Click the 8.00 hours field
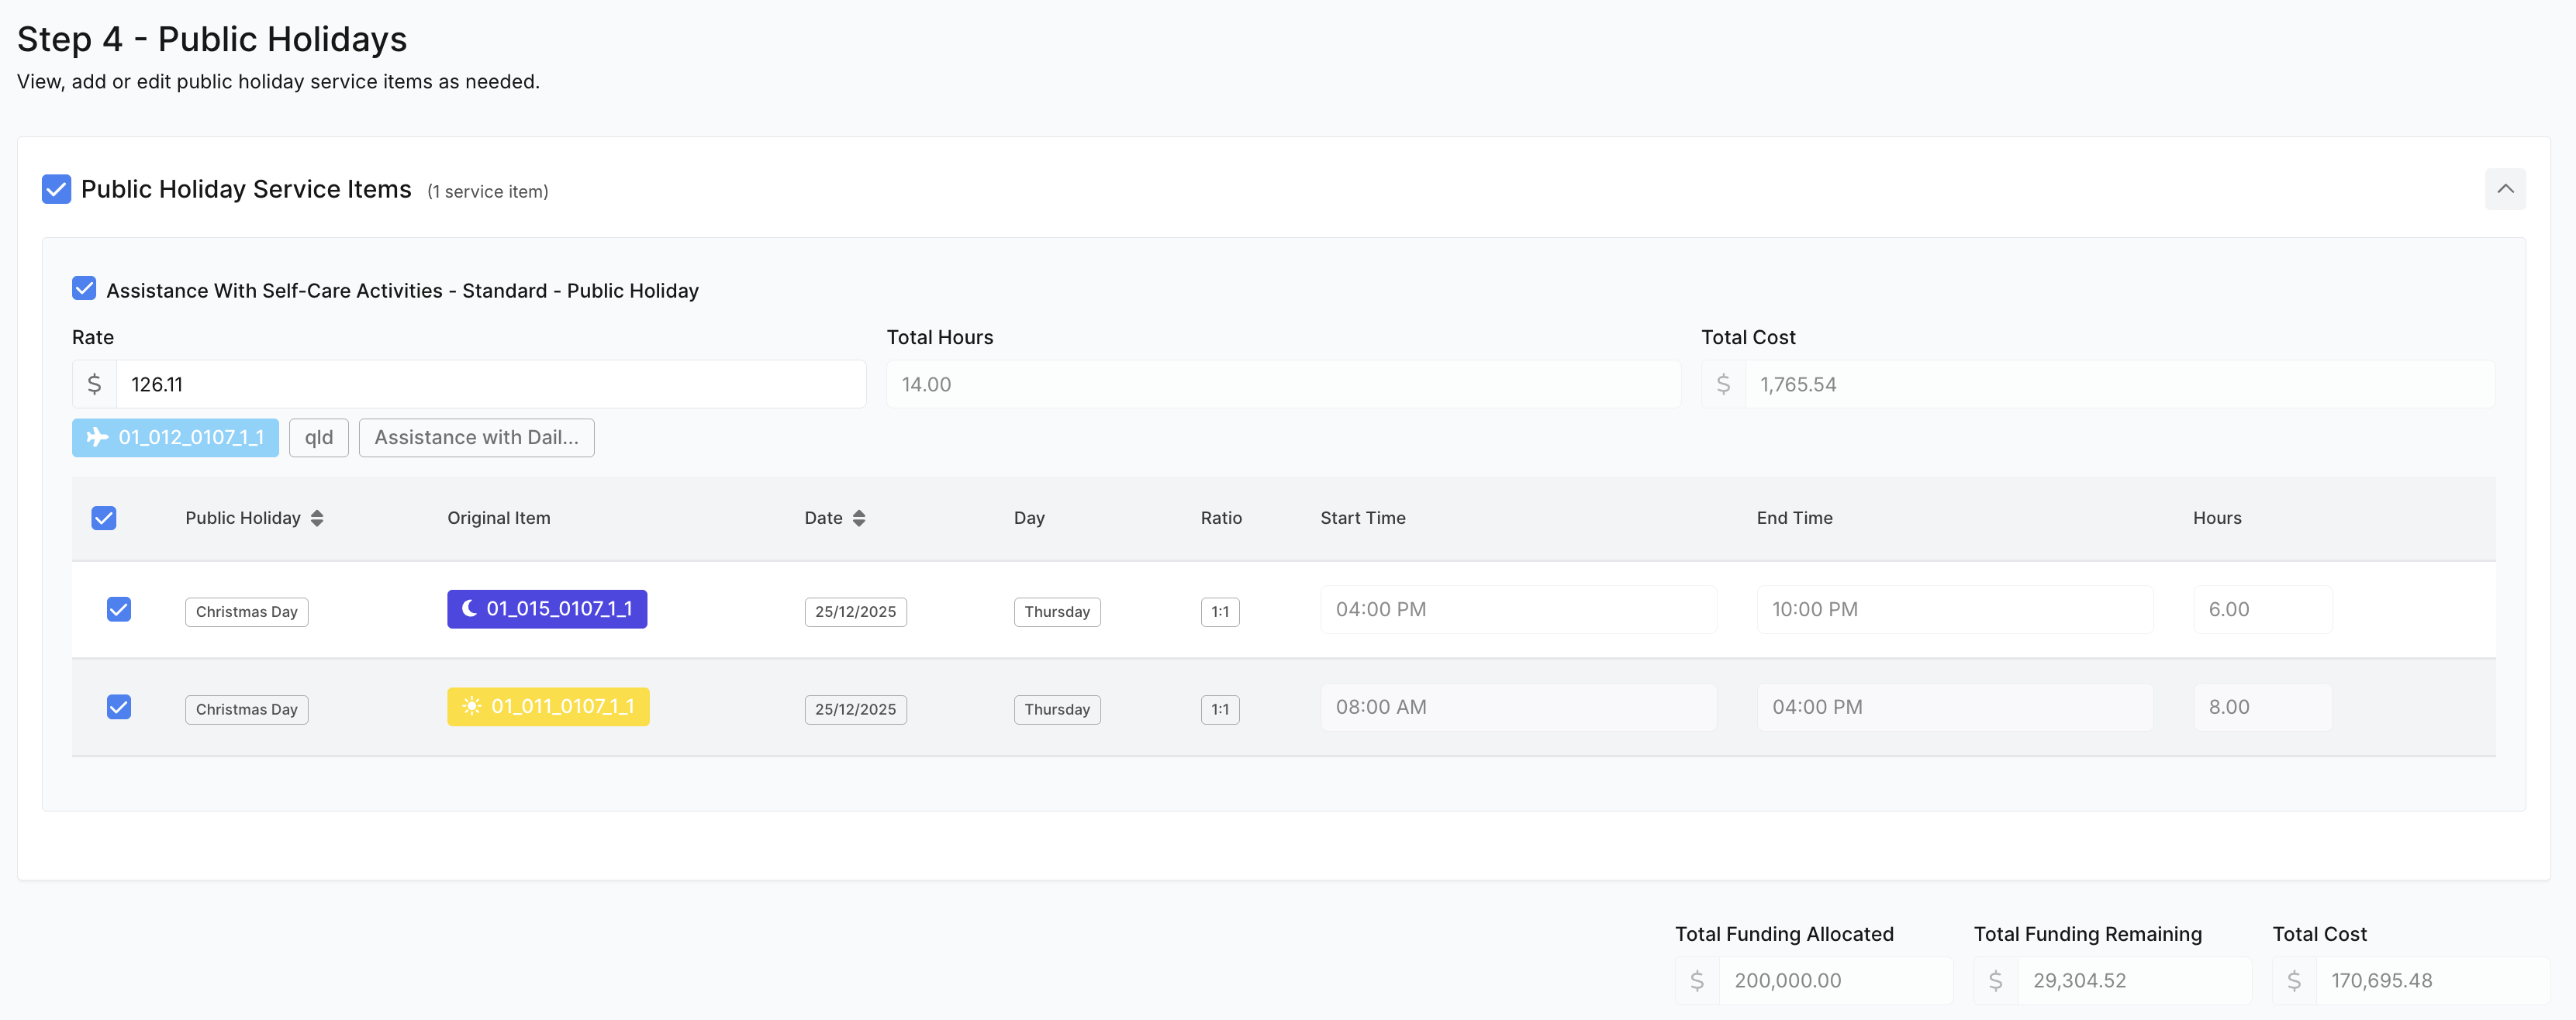The image size is (2576, 1020). 2263,707
